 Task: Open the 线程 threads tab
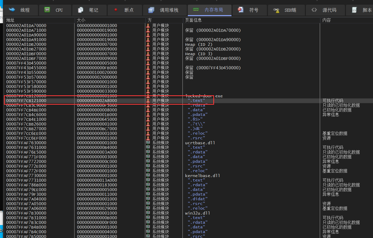[x=21, y=10]
